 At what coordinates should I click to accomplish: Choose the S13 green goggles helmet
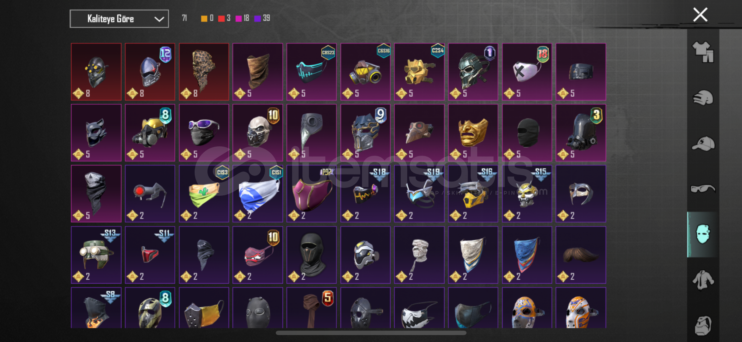[96, 255]
